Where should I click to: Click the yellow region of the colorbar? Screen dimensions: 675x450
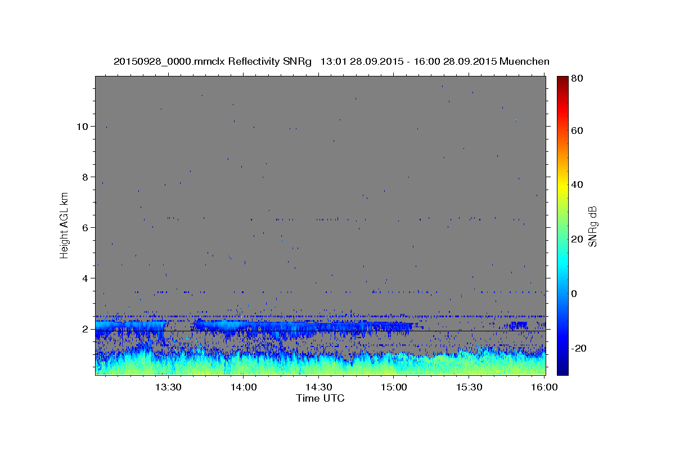coord(562,186)
